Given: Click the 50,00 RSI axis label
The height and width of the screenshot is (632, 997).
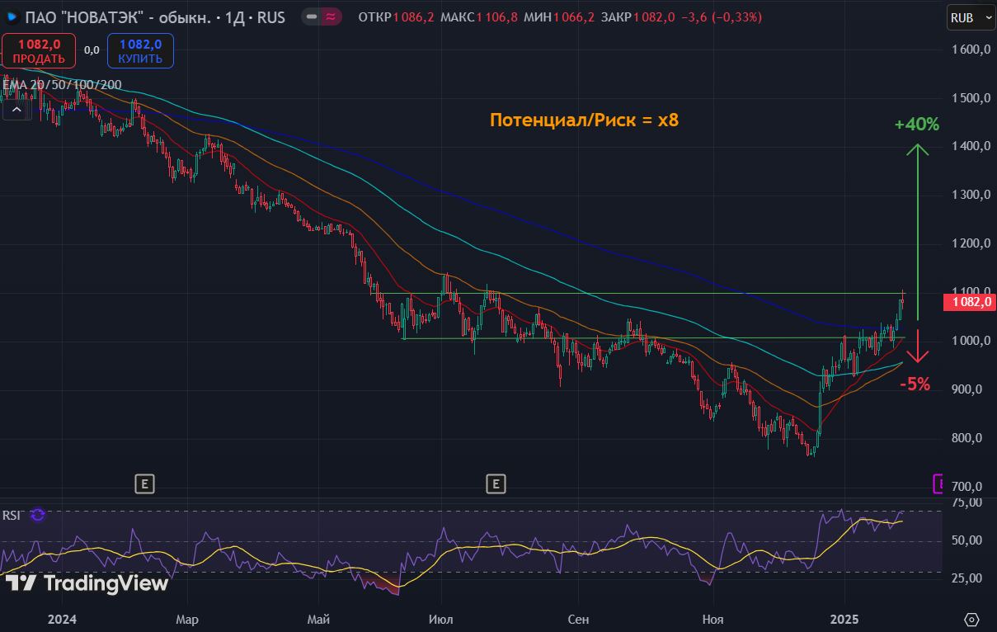Looking at the screenshot, I should pyautogui.click(x=965, y=540).
